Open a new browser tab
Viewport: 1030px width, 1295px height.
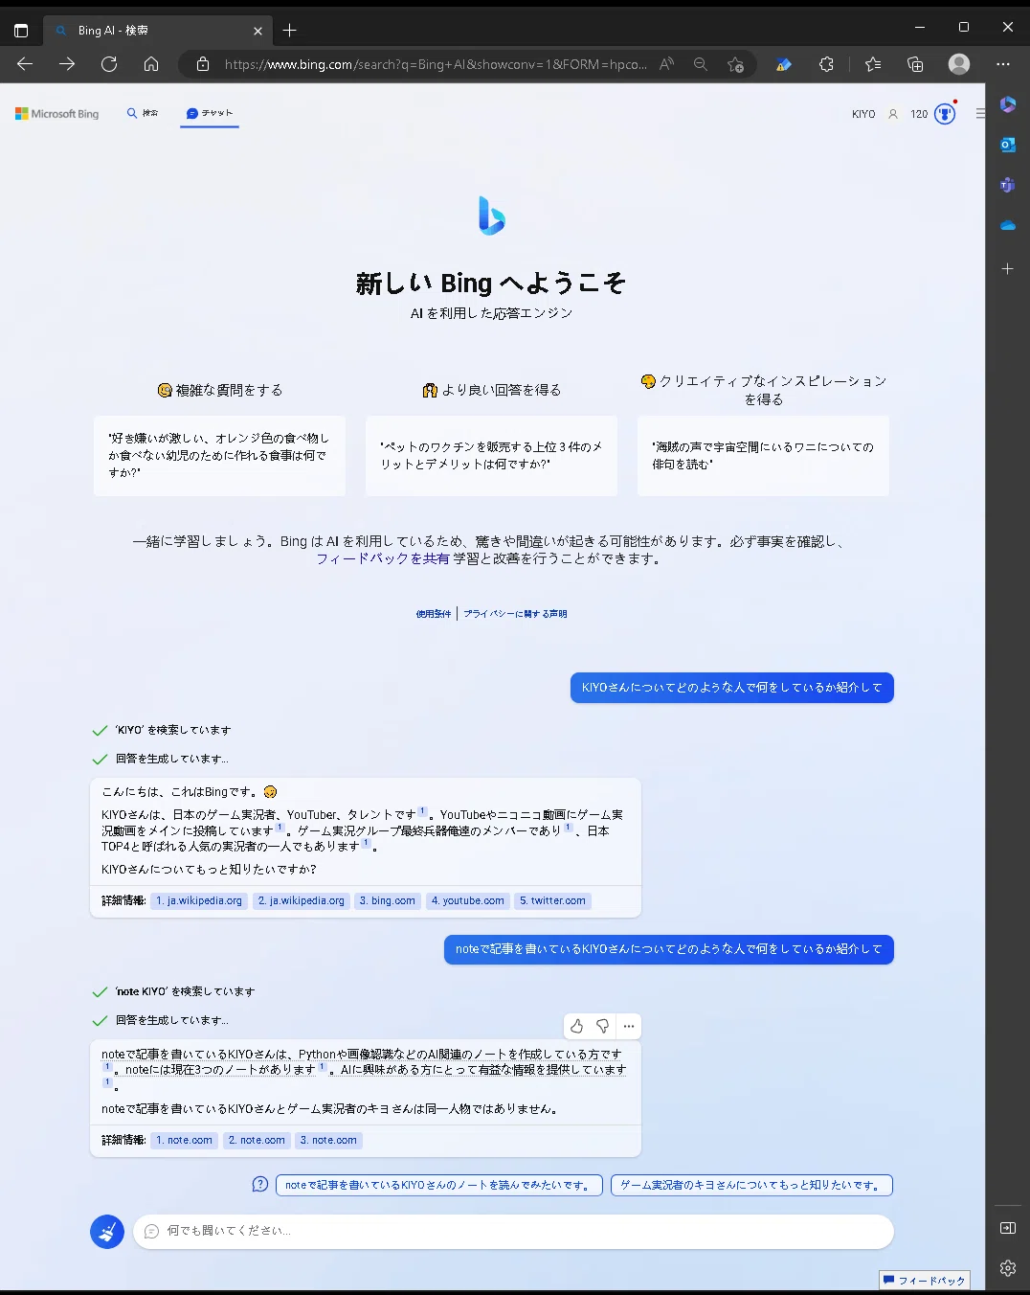290,31
